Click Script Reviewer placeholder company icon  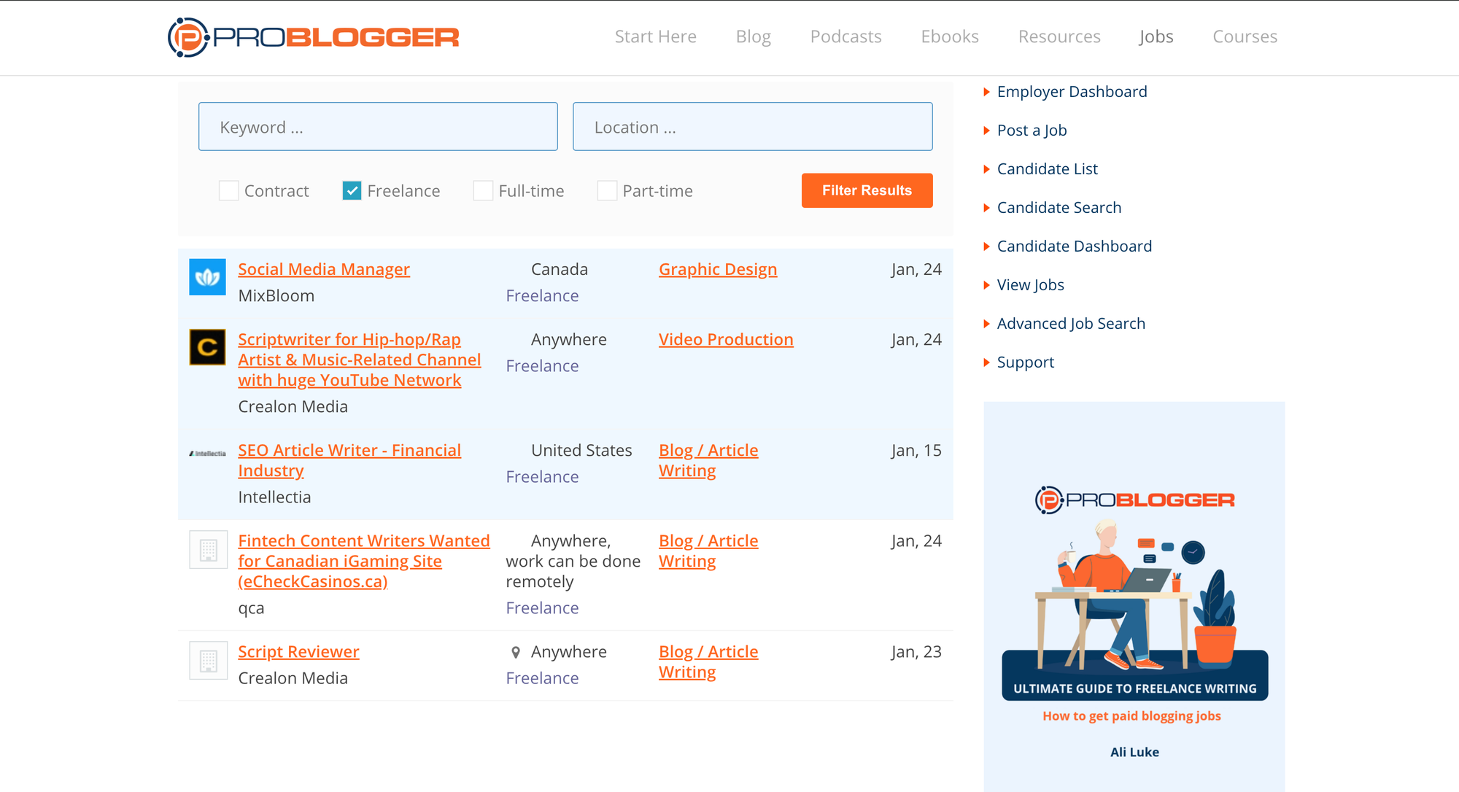pyautogui.click(x=209, y=661)
